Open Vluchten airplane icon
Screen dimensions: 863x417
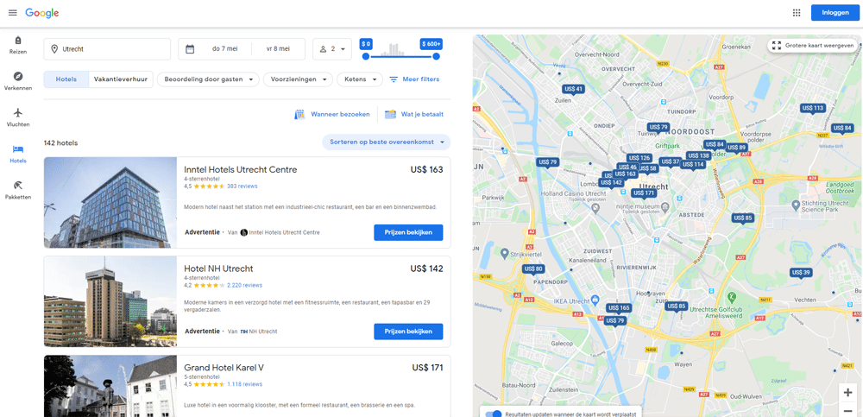coord(18,112)
